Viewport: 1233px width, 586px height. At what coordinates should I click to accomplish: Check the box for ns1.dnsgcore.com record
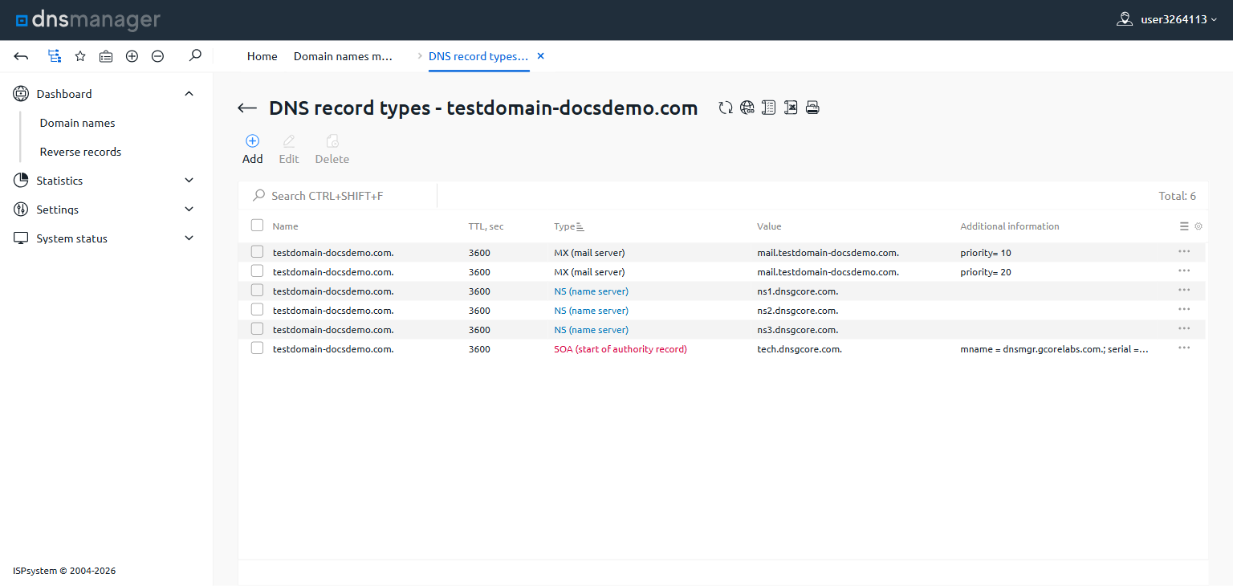pos(257,290)
